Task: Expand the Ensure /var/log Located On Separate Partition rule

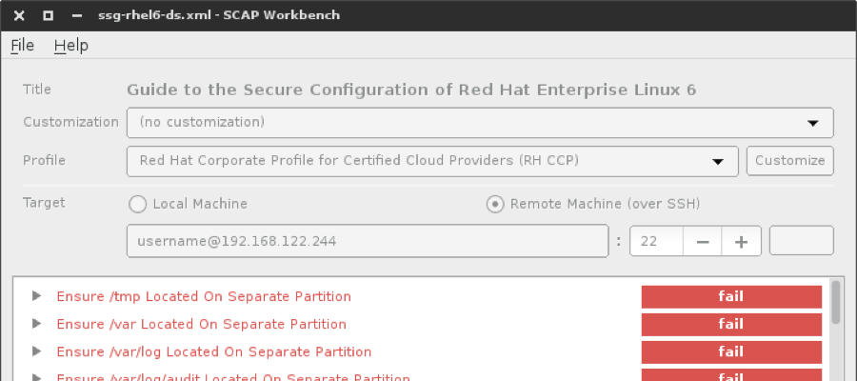Action: tap(36, 351)
